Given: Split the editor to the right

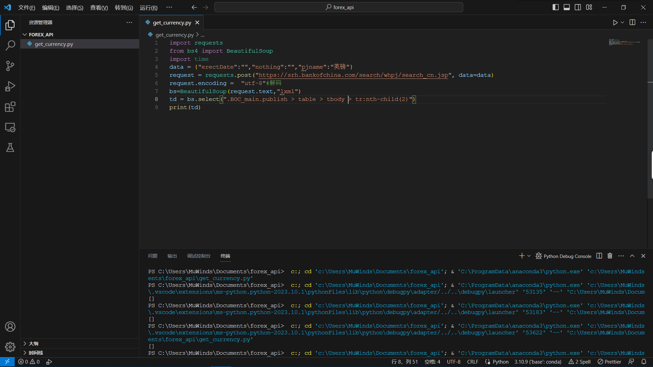Looking at the screenshot, I should [632, 22].
